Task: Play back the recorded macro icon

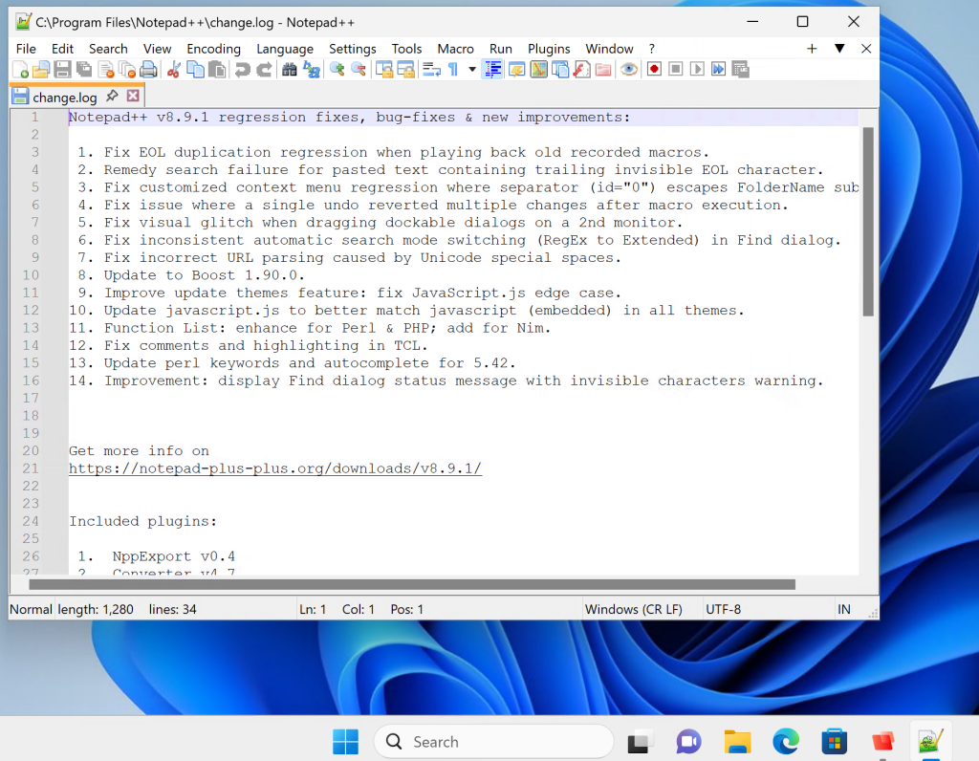Action: (697, 69)
